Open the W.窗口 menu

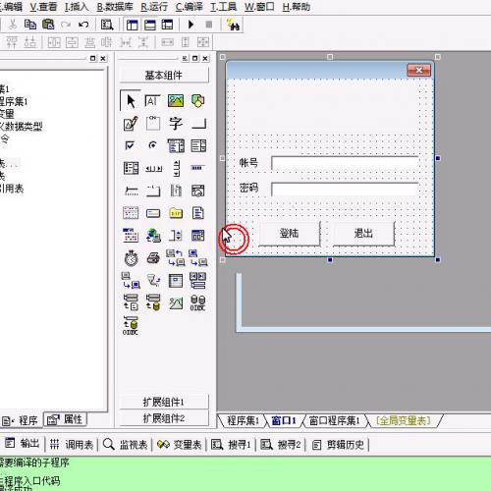click(259, 7)
